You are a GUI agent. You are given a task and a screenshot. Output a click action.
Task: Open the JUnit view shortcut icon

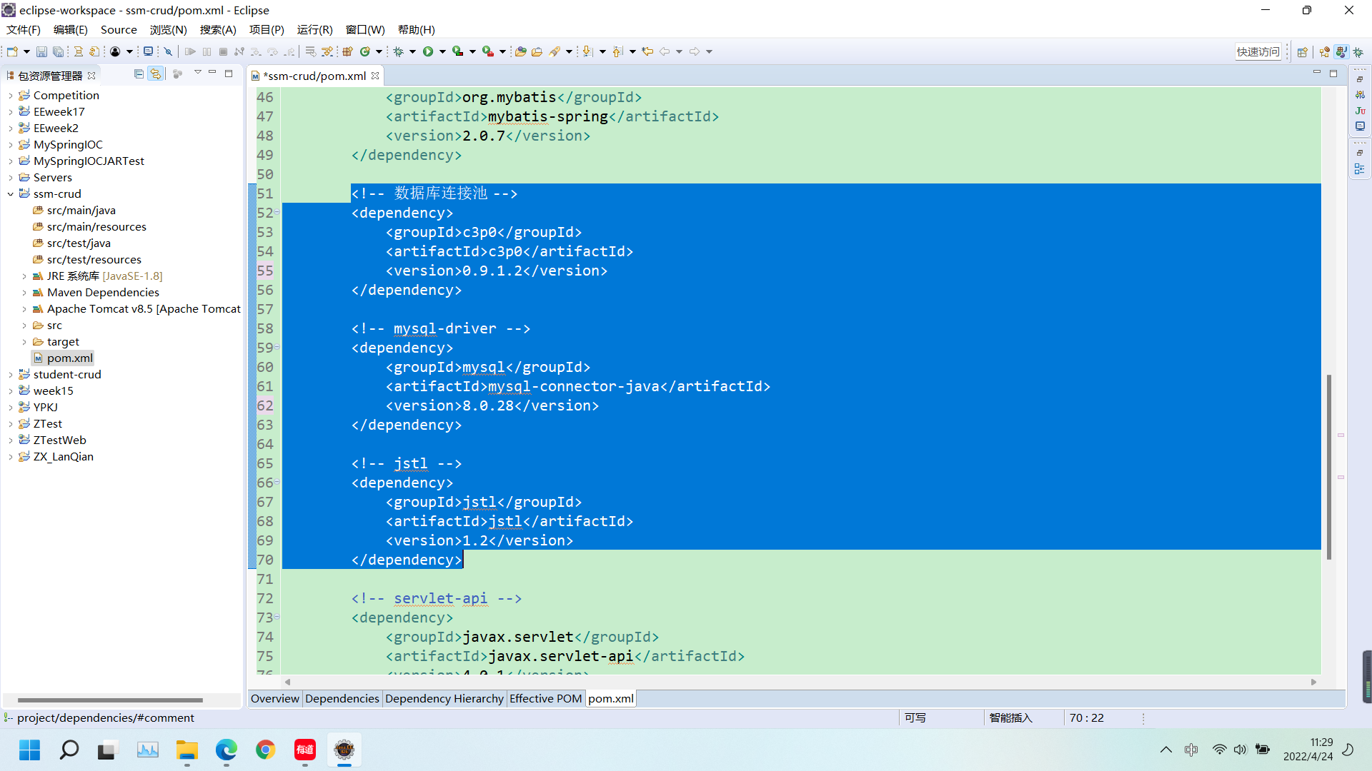(x=1361, y=111)
